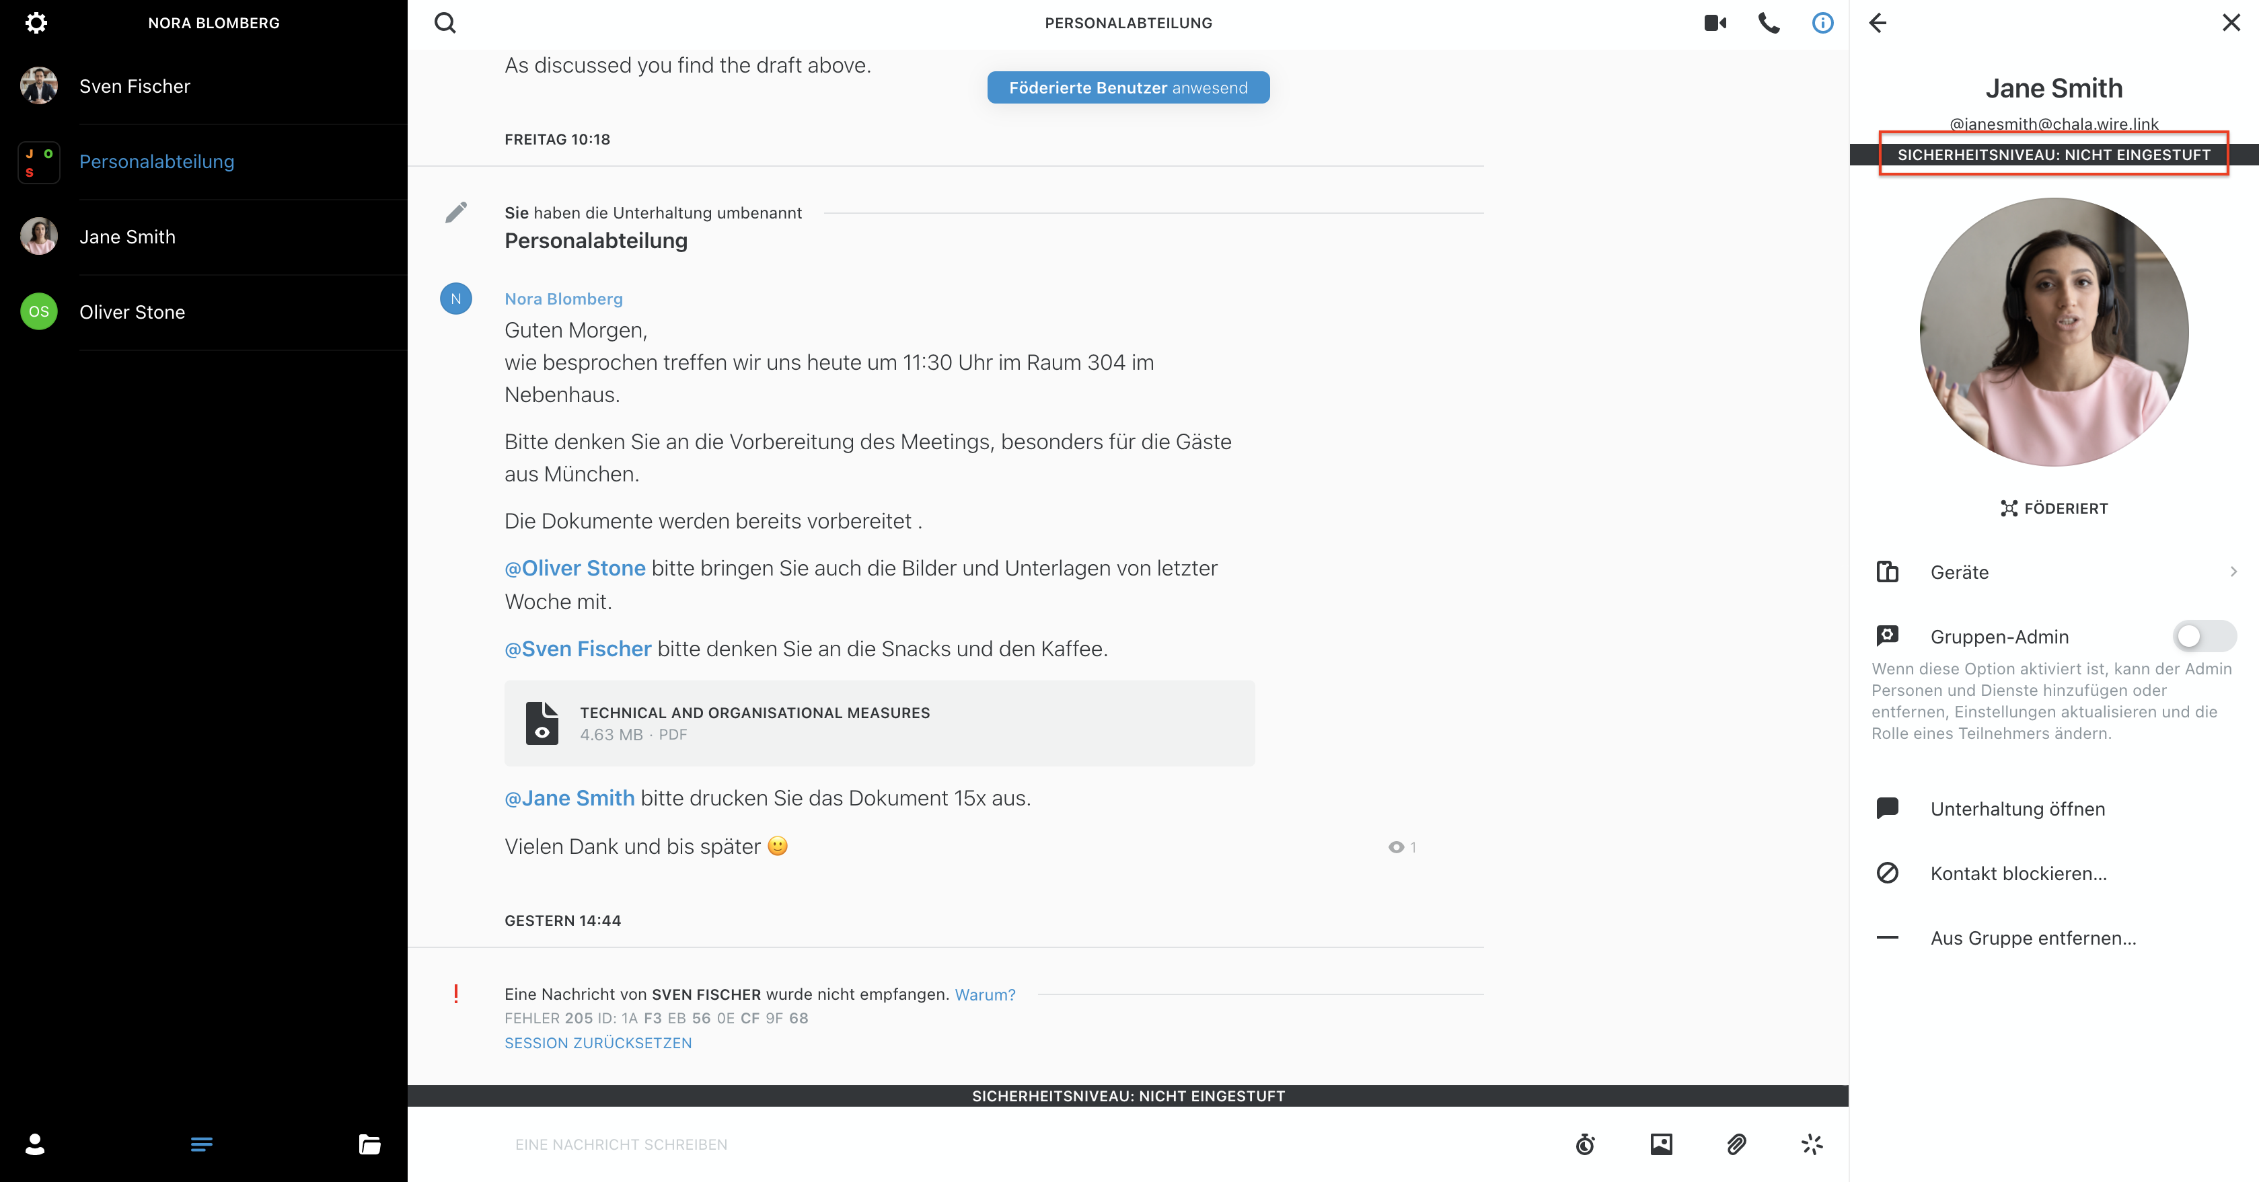Click PERSONALABTEILUNG header title
This screenshot has width=2259, height=1182.
[x=1127, y=23]
